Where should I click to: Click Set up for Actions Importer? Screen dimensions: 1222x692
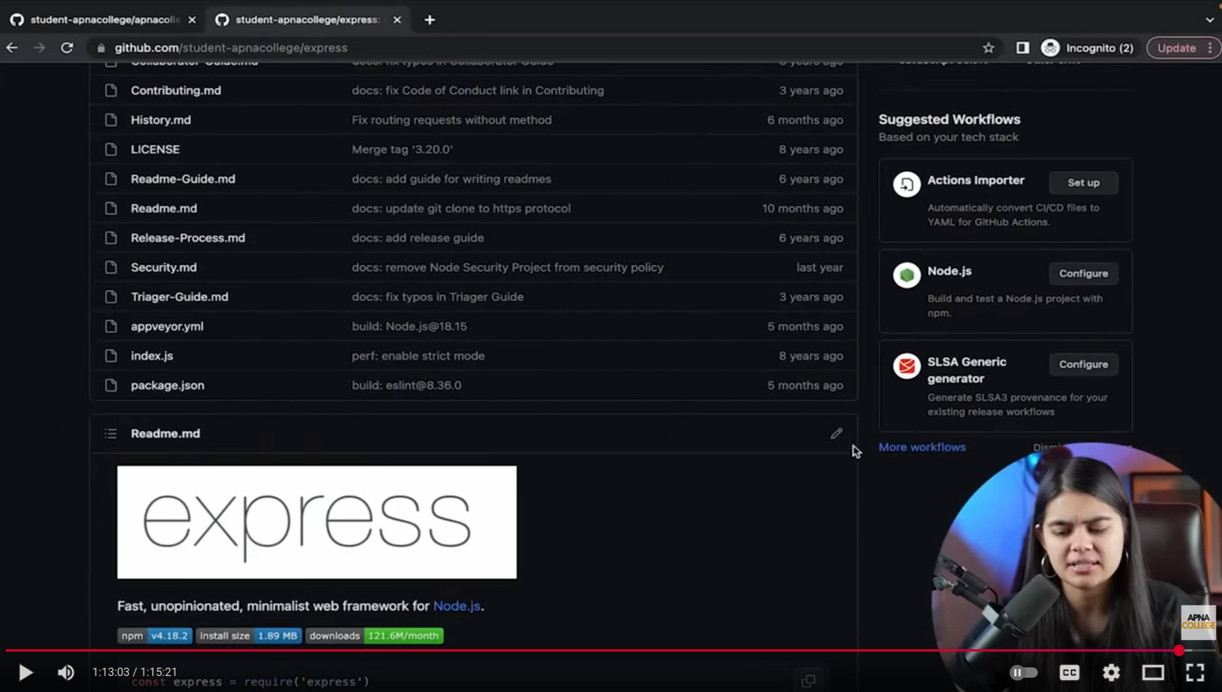coord(1083,182)
